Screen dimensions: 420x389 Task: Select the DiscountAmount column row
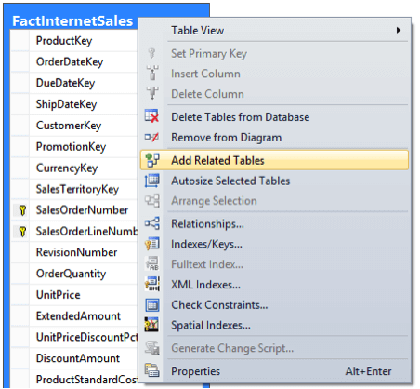tap(74, 358)
